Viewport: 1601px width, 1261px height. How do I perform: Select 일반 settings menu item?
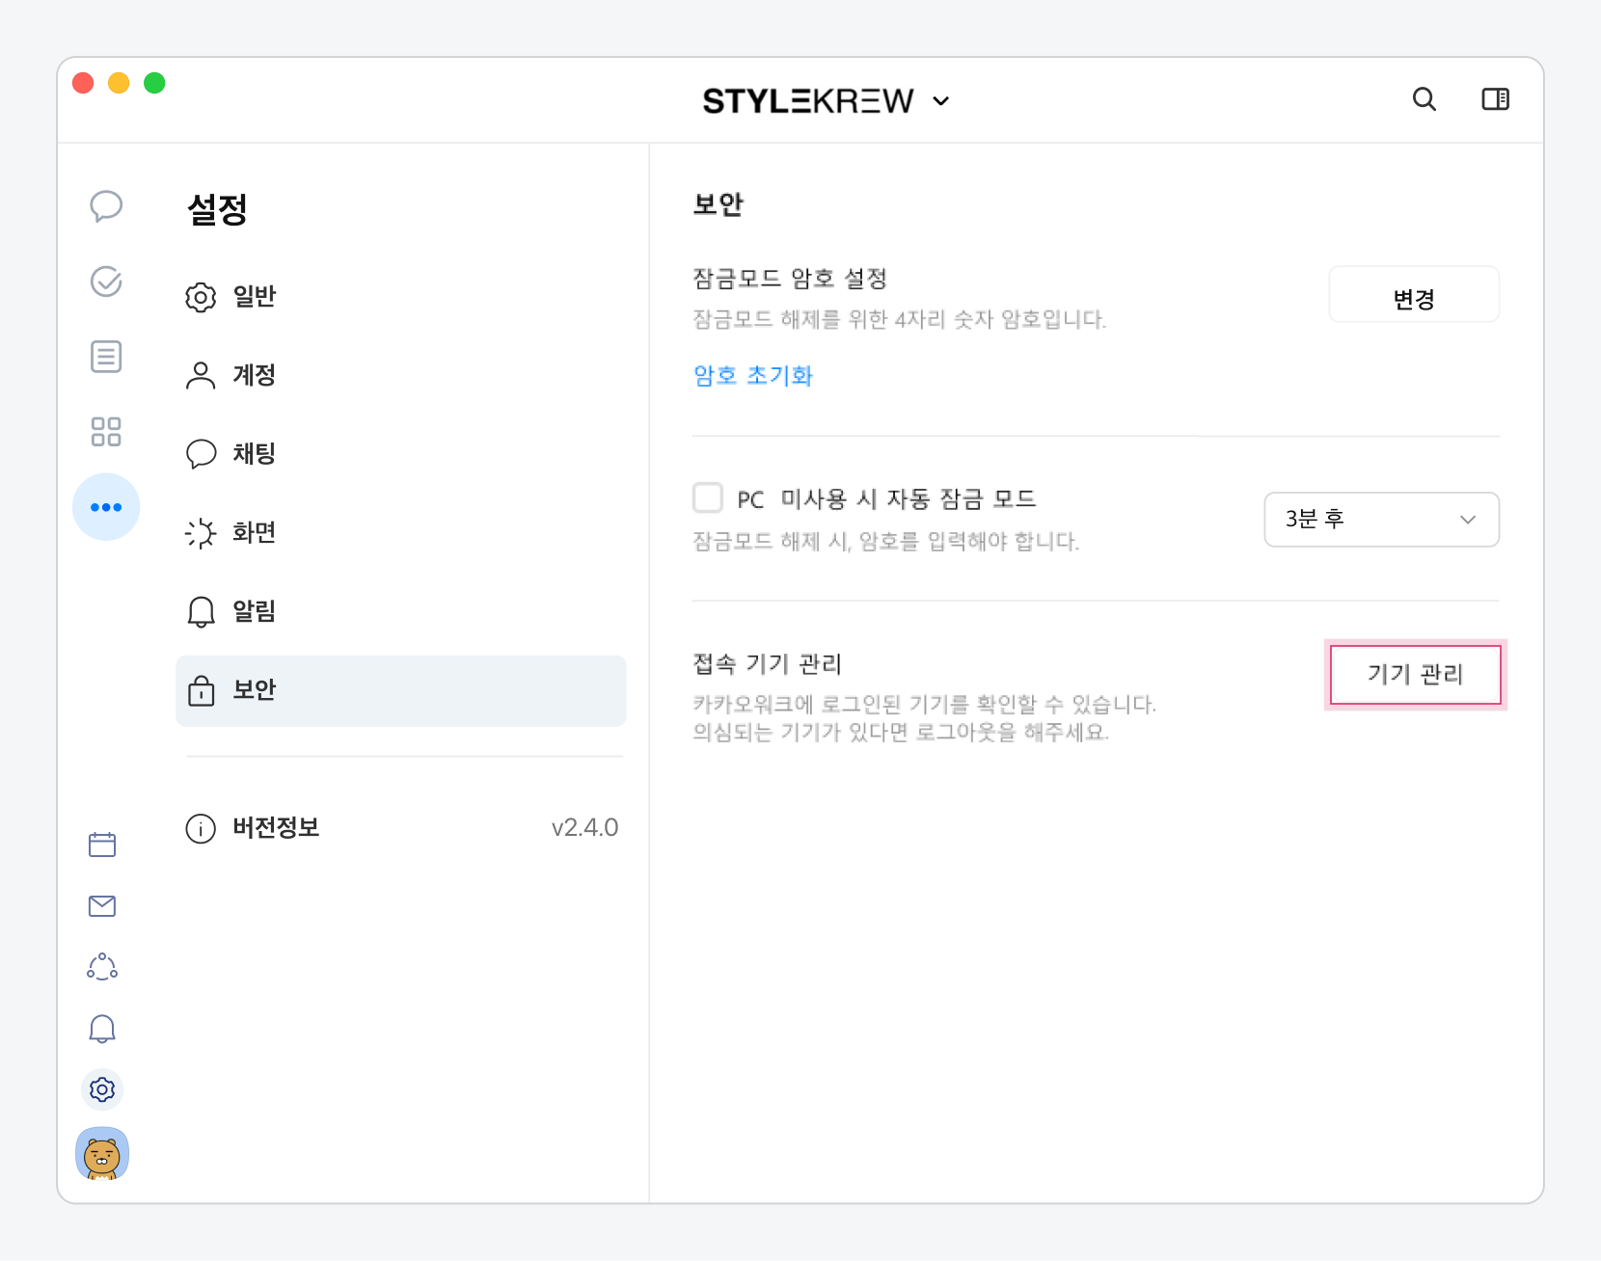click(x=255, y=297)
